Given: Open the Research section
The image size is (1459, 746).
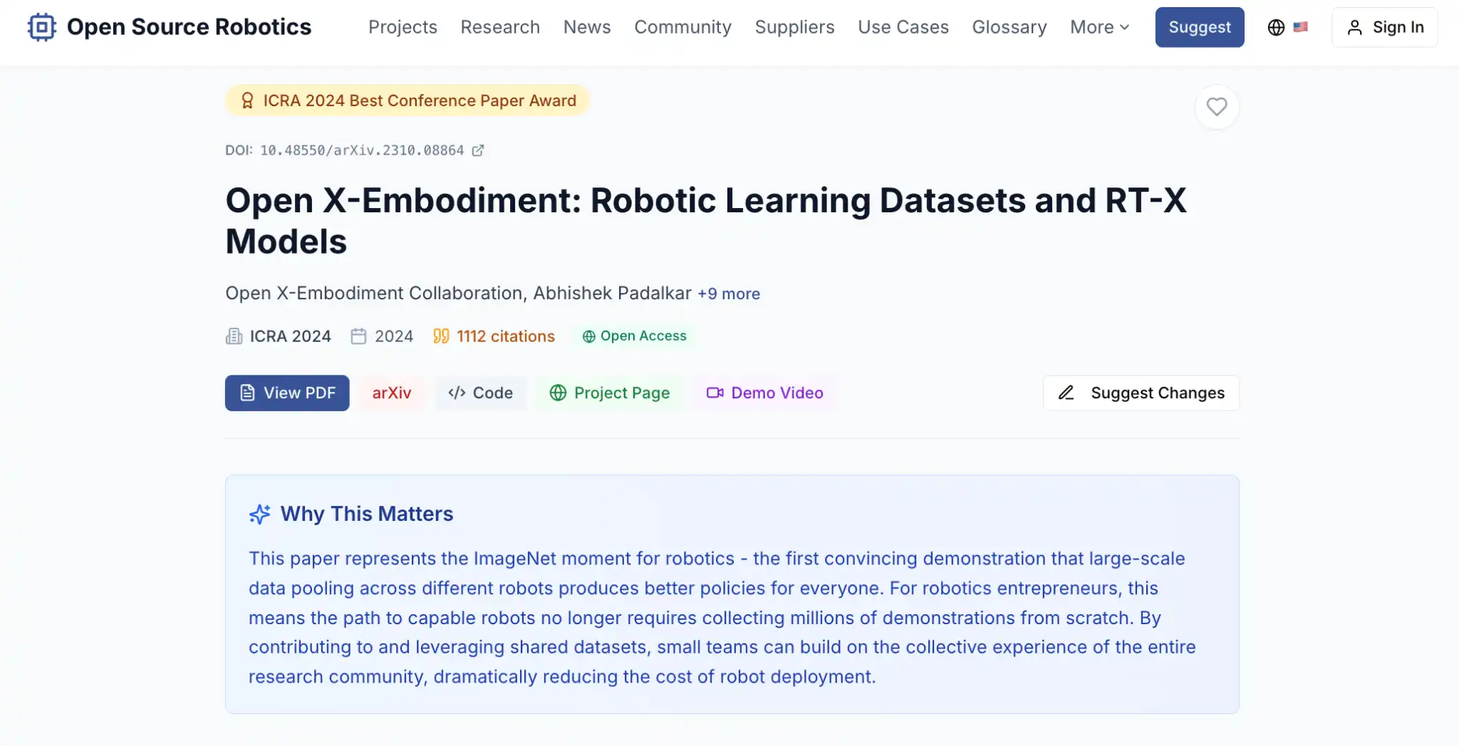Looking at the screenshot, I should (x=500, y=27).
